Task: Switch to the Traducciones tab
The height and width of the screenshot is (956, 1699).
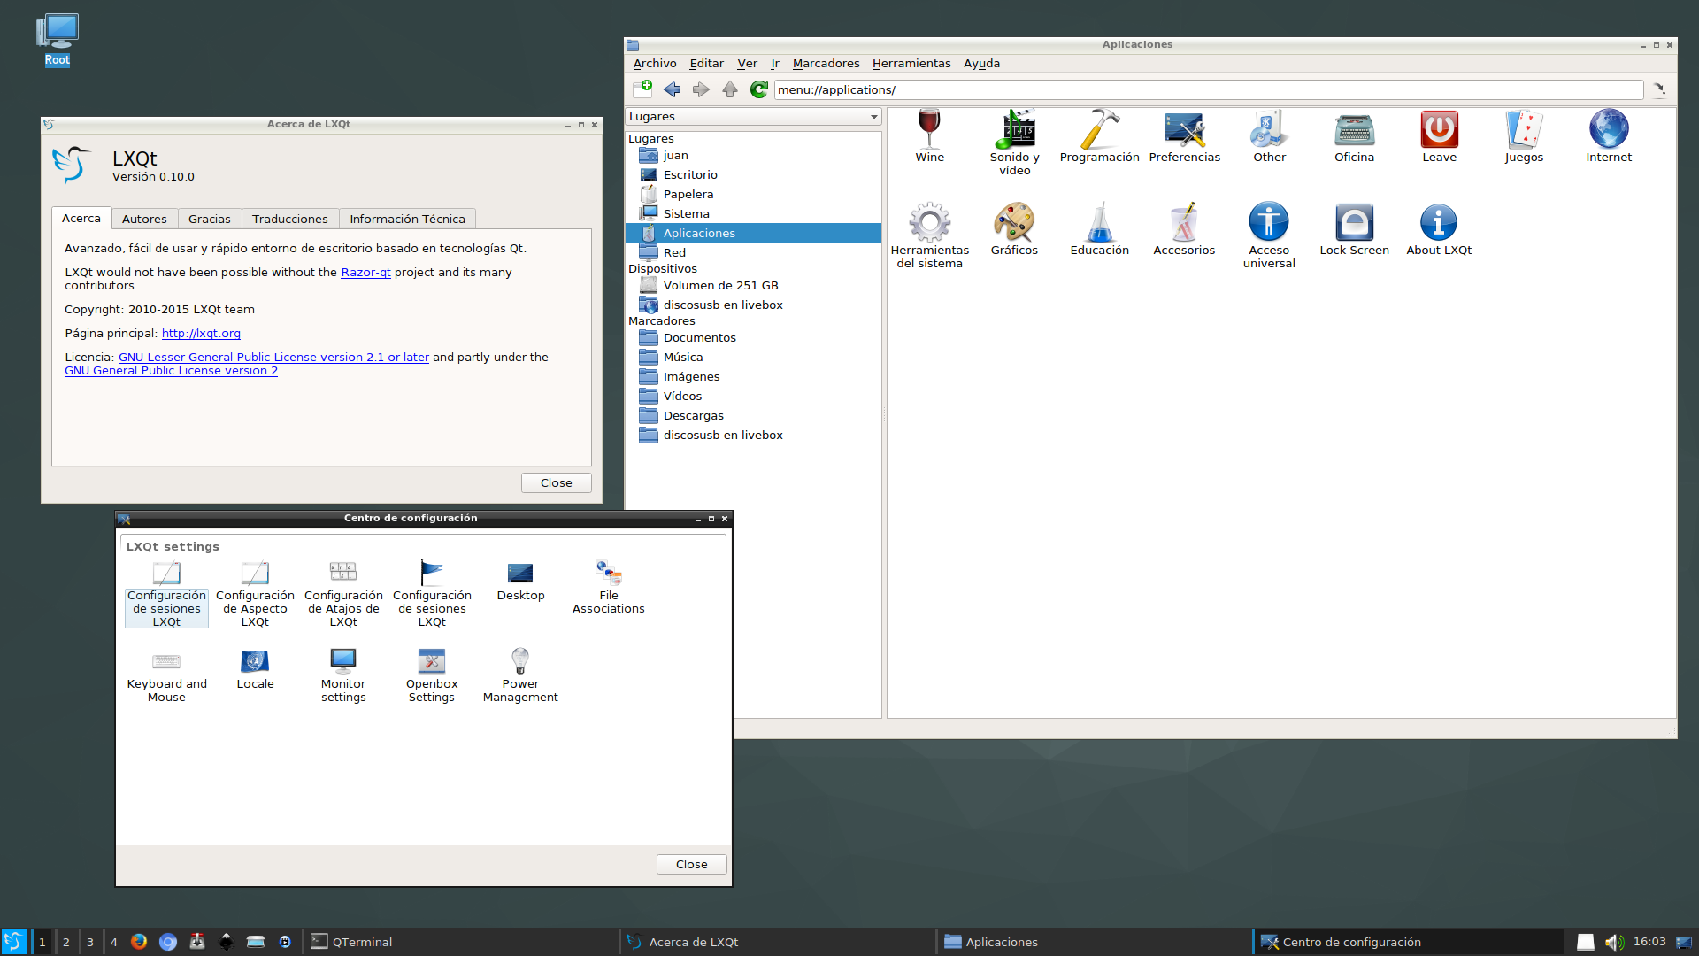Action: pyautogui.click(x=289, y=219)
